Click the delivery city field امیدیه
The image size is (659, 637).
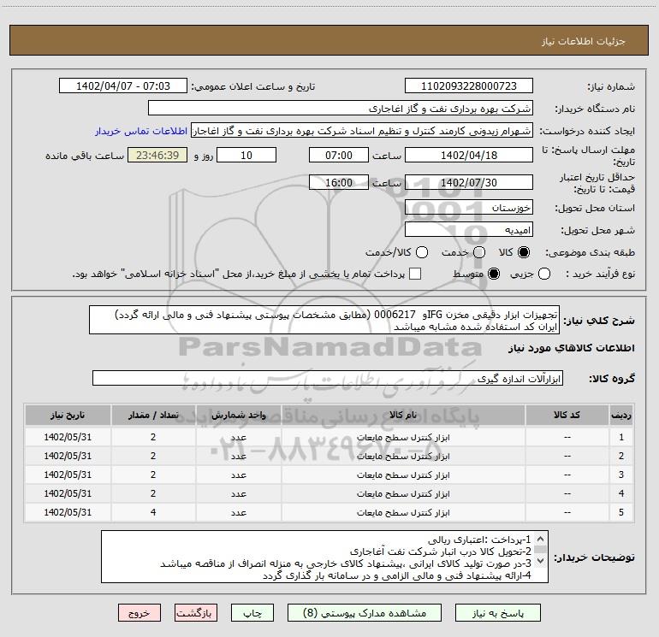(x=469, y=230)
